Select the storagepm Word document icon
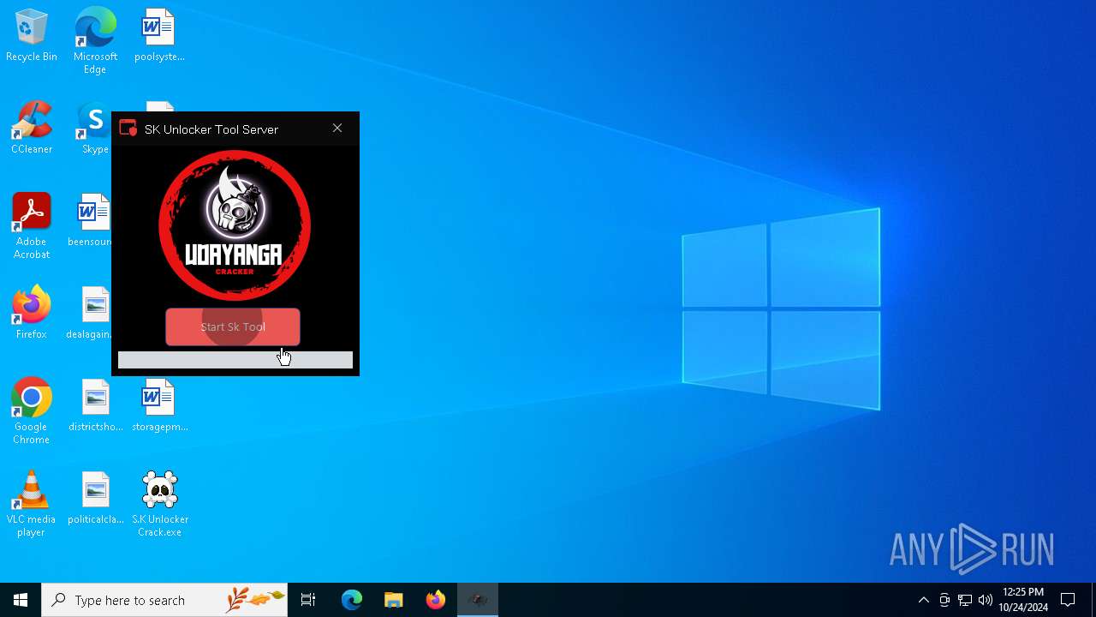 point(159,405)
